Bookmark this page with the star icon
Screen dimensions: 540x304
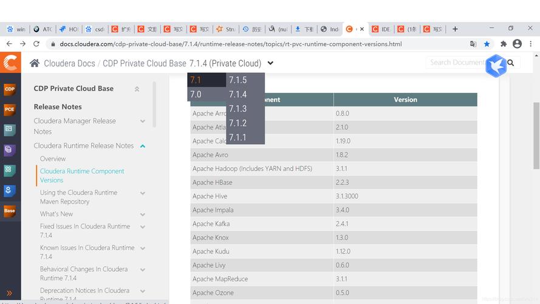click(487, 44)
